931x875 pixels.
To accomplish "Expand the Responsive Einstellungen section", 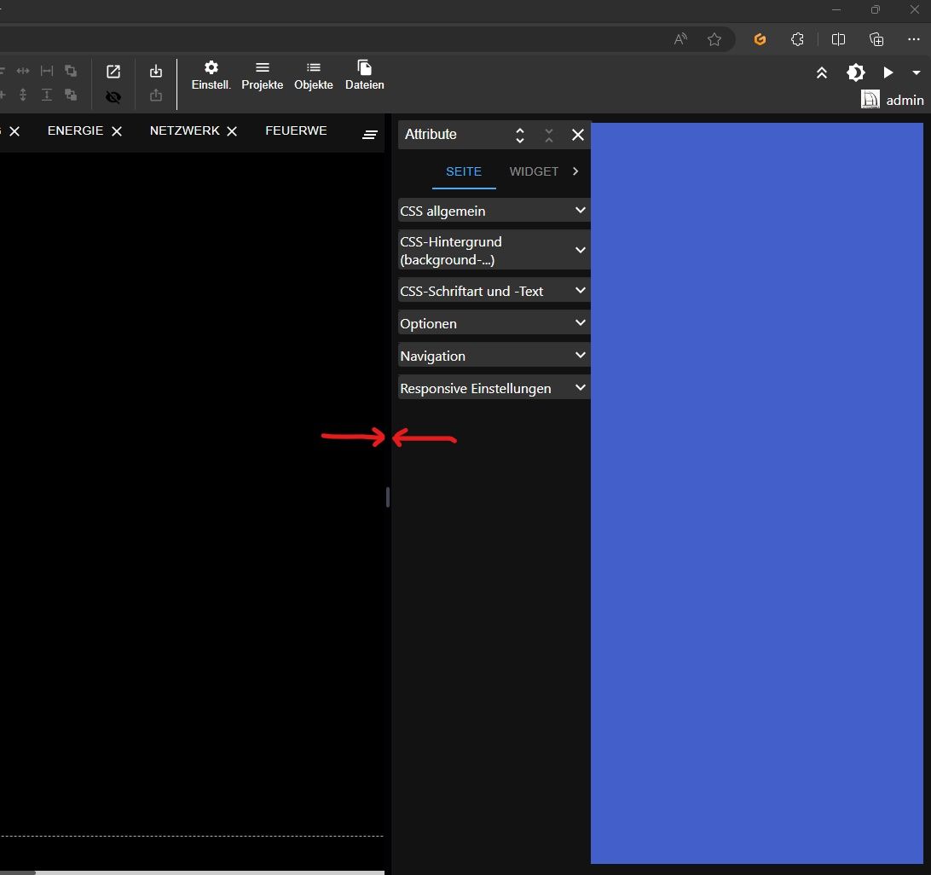I will click(494, 388).
